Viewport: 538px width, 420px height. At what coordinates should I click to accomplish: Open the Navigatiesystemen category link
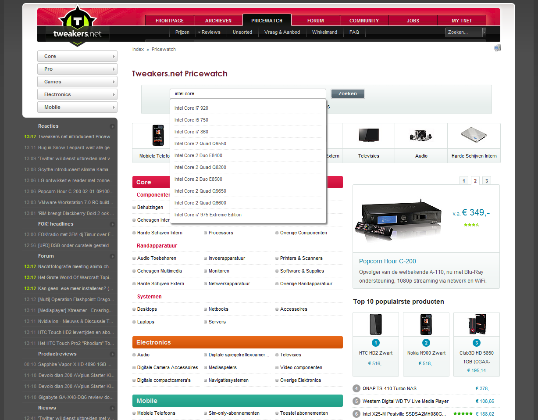point(228,380)
